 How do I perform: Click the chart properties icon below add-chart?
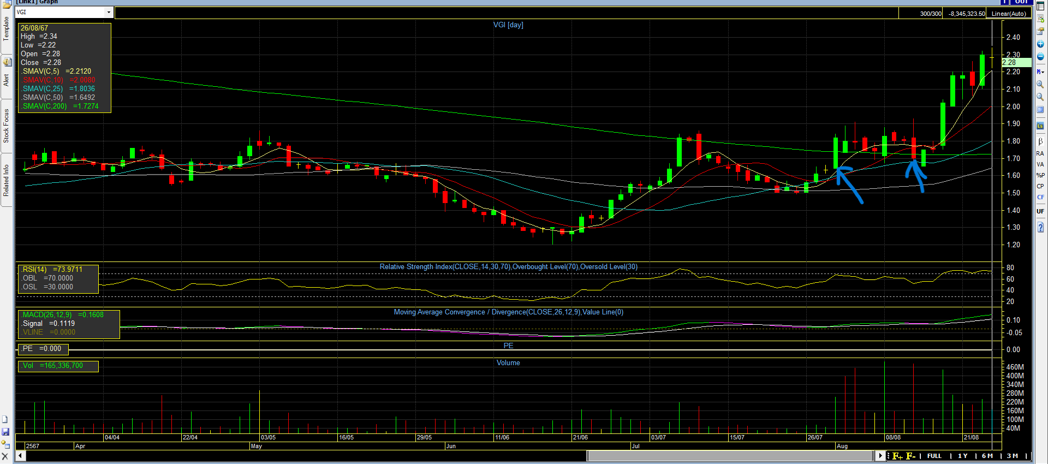pyautogui.click(x=1040, y=31)
